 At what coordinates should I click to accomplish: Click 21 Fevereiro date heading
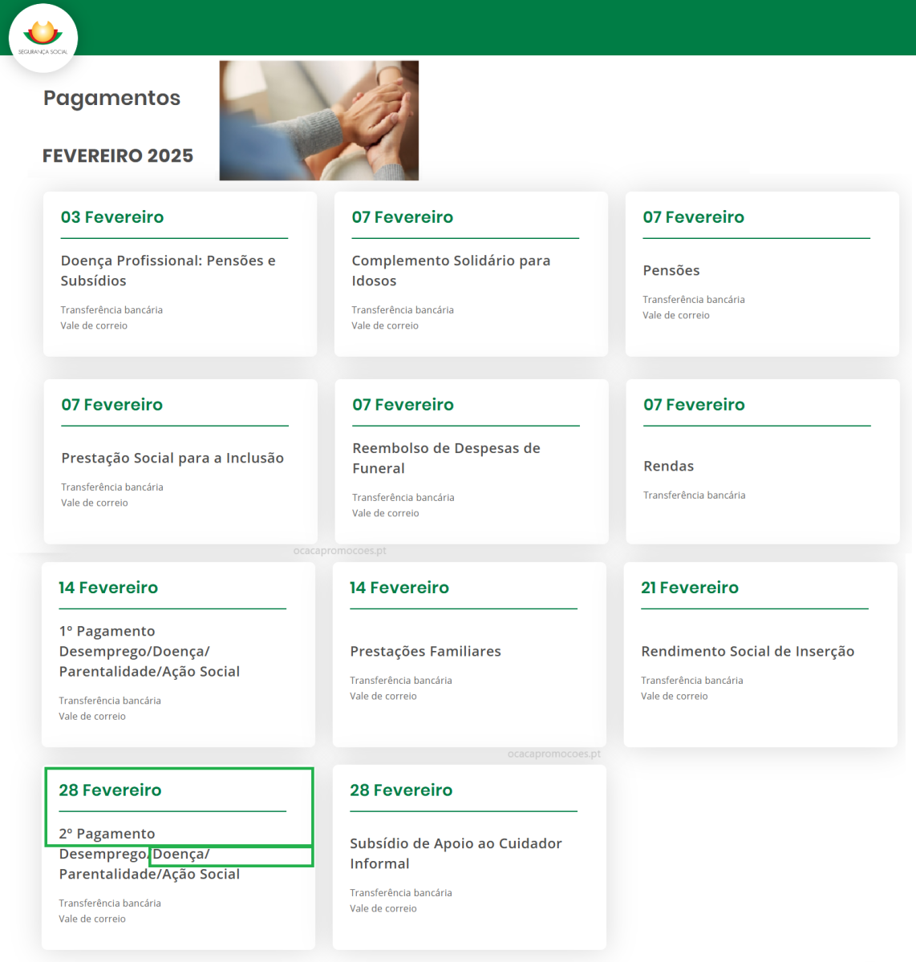pos(690,588)
